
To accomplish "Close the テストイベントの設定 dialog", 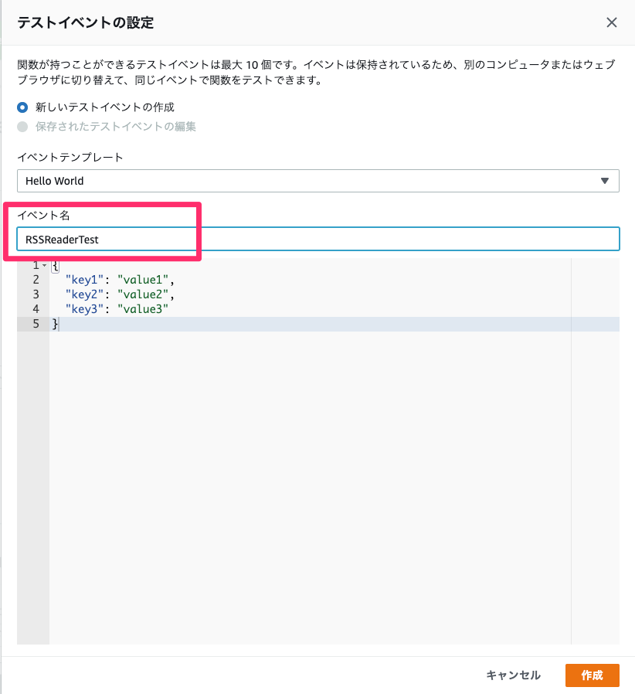I will [x=612, y=22].
